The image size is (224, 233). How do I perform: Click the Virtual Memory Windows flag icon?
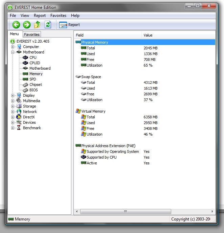[78, 111]
